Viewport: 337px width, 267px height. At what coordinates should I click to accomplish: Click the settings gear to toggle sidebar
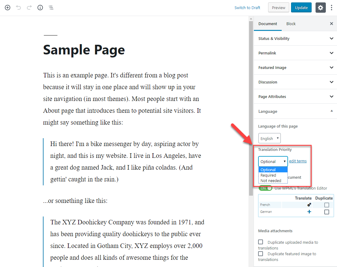click(320, 8)
